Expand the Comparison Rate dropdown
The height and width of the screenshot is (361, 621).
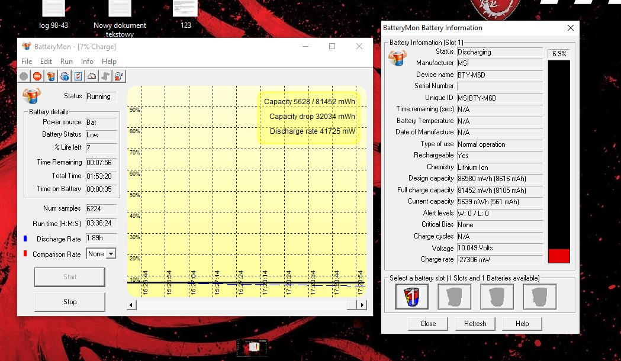click(111, 254)
